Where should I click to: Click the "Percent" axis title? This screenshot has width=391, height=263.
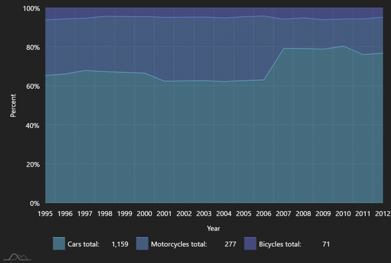tap(13, 105)
